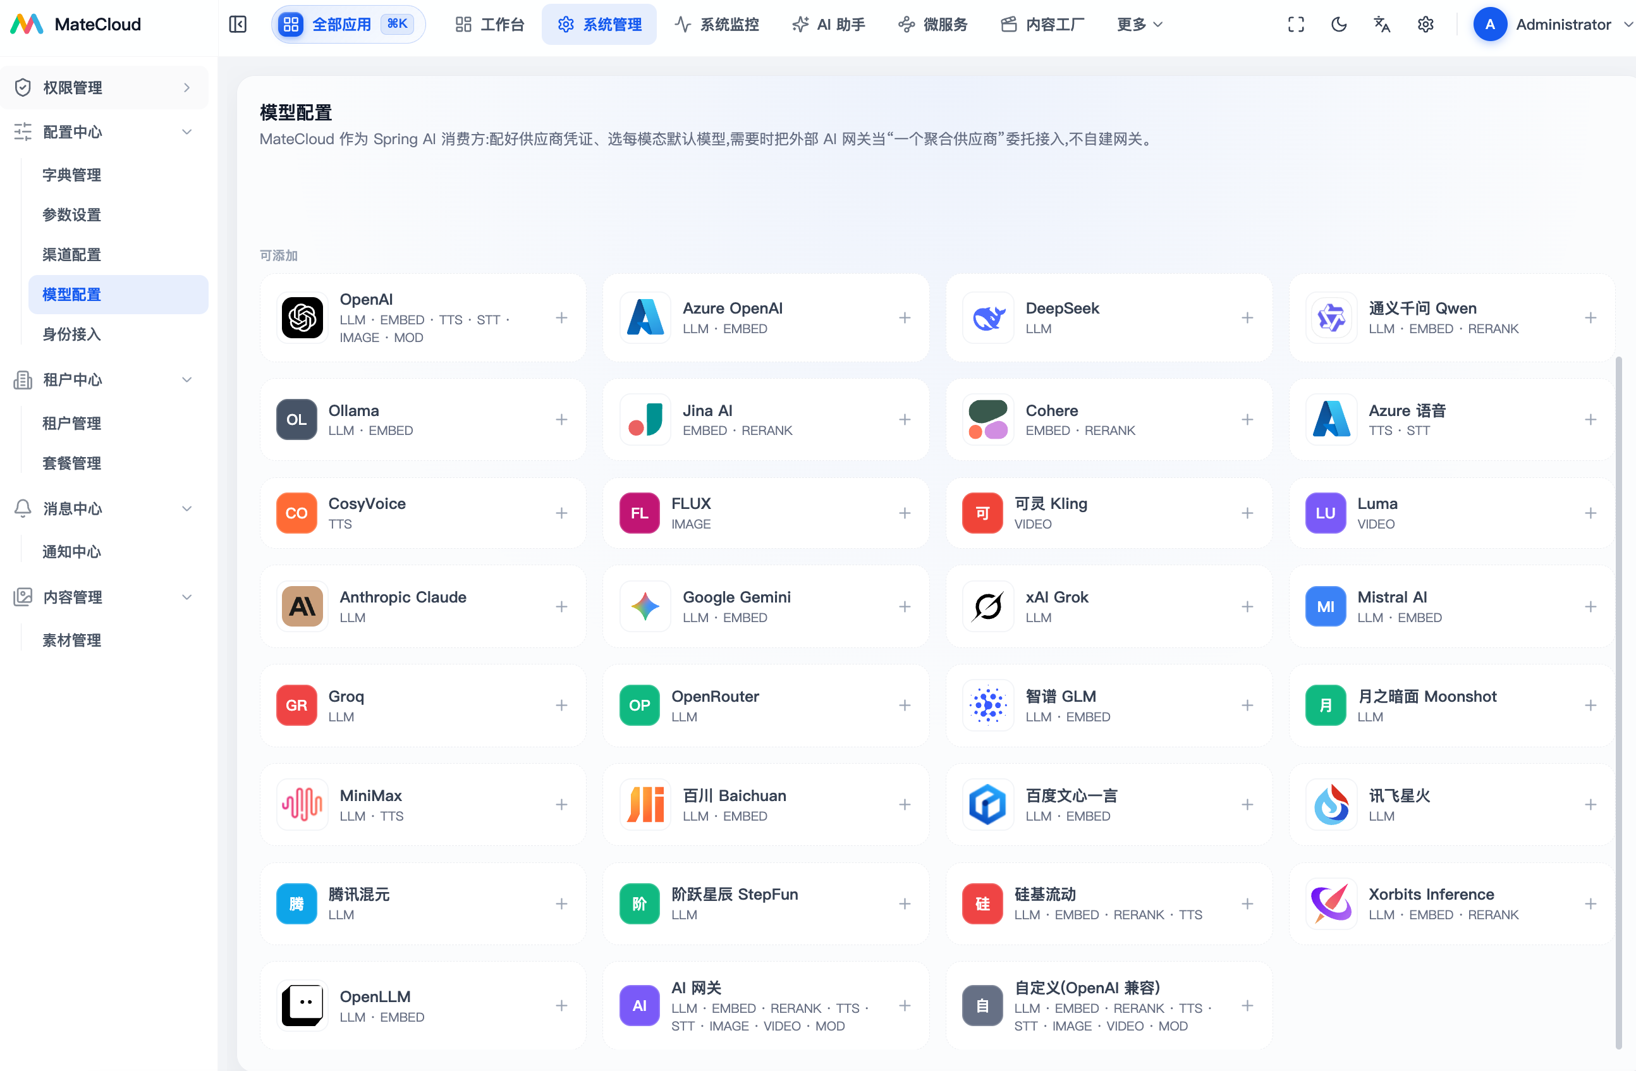
Task: Open 字典管理 in the sidebar
Action: 118,174
